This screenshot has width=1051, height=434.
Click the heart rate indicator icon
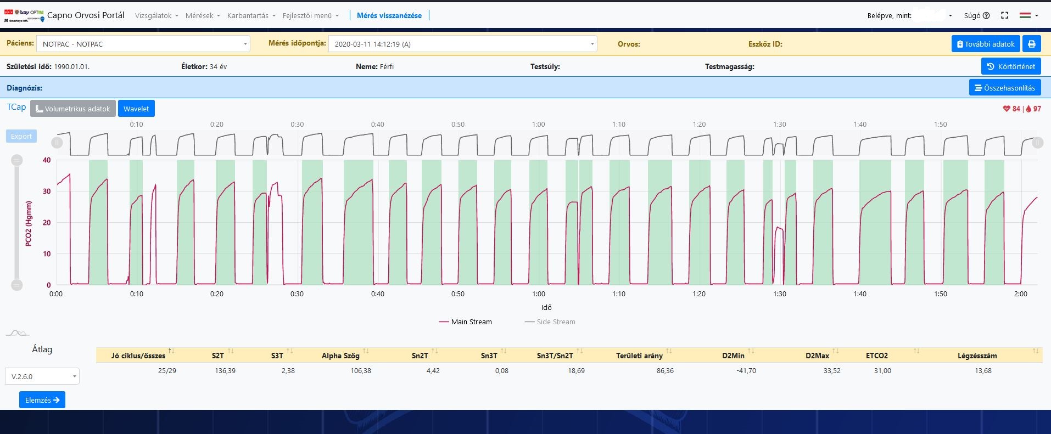(1007, 109)
